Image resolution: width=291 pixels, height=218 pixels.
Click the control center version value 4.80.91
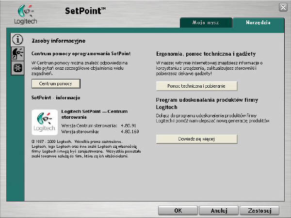pos(129,125)
